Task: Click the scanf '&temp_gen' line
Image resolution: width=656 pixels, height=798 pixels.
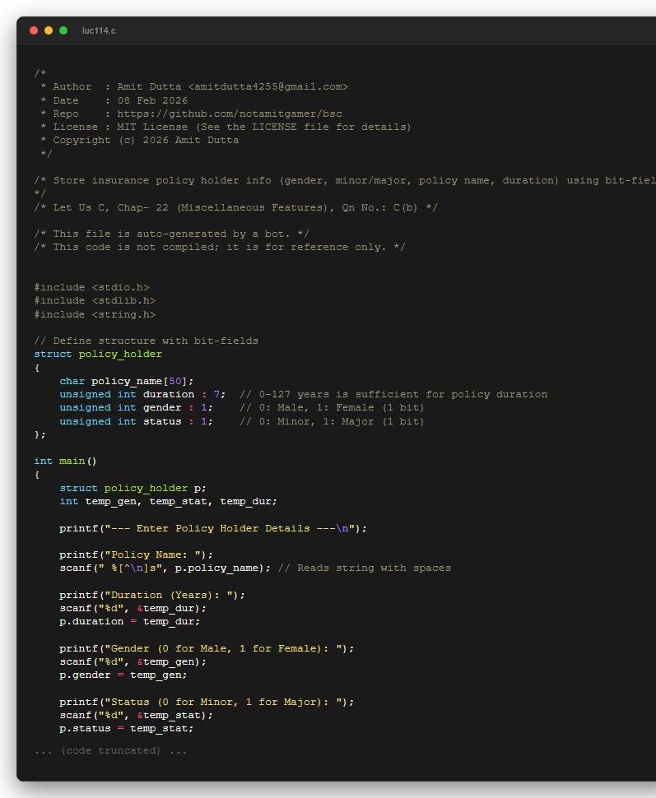Action: 133,661
